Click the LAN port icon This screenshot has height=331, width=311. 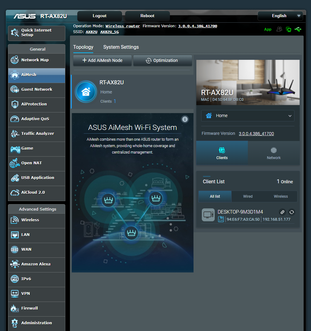(x=15, y=234)
